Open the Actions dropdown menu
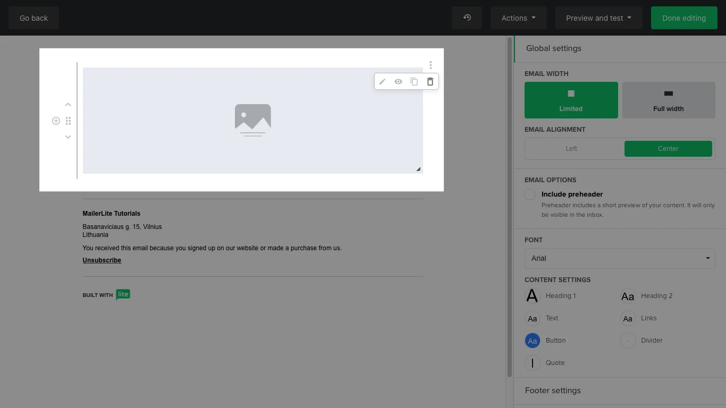This screenshot has width=726, height=408. coord(518,18)
